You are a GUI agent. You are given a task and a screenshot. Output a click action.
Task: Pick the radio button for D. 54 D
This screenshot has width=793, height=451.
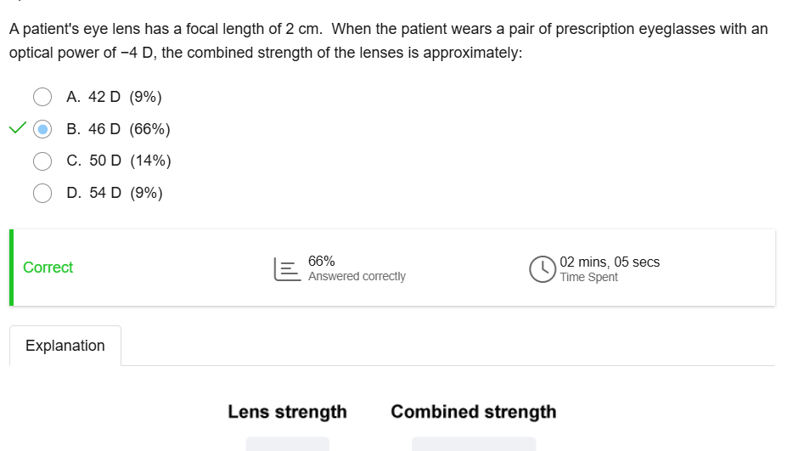click(42, 193)
